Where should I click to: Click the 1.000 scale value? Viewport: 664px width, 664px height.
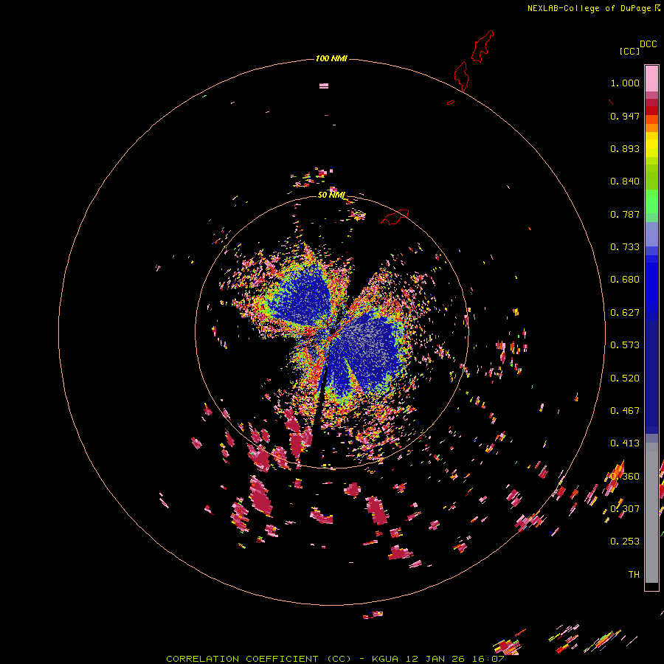point(625,83)
